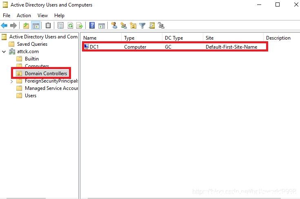Open filter options funnel icon
300x199 pixels.
[142, 25]
